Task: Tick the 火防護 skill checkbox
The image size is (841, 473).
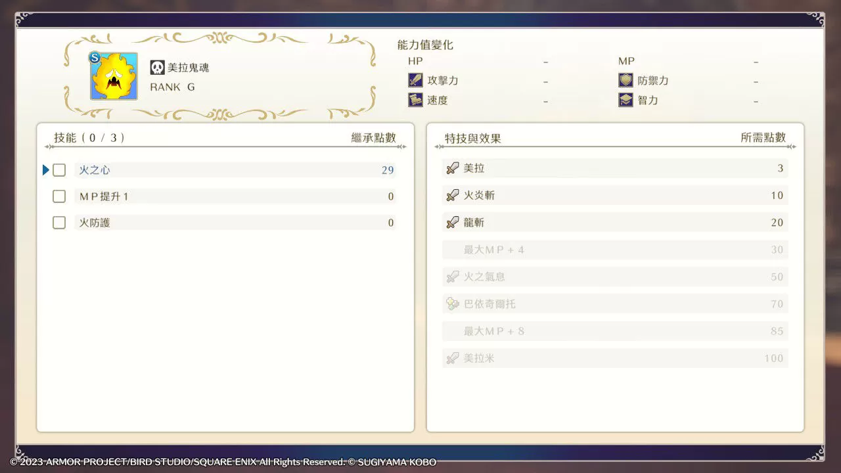Action: click(59, 223)
